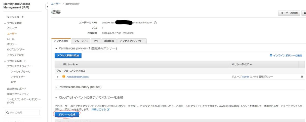Image resolution: width=306 pixels, height=122 pixels.
Task: Sort by ポリシータイプ column header
Action: [242, 65]
